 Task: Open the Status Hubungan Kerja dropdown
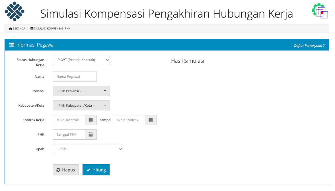tap(81, 60)
